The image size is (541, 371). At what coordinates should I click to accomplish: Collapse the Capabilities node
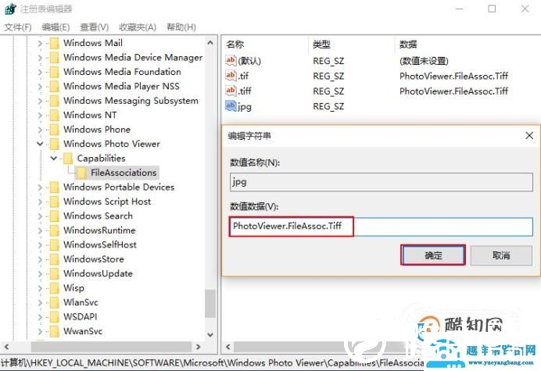click(x=54, y=159)
